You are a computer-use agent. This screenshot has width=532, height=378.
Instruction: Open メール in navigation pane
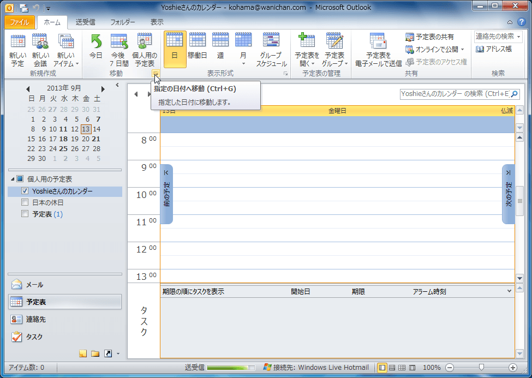click(65, 284)
